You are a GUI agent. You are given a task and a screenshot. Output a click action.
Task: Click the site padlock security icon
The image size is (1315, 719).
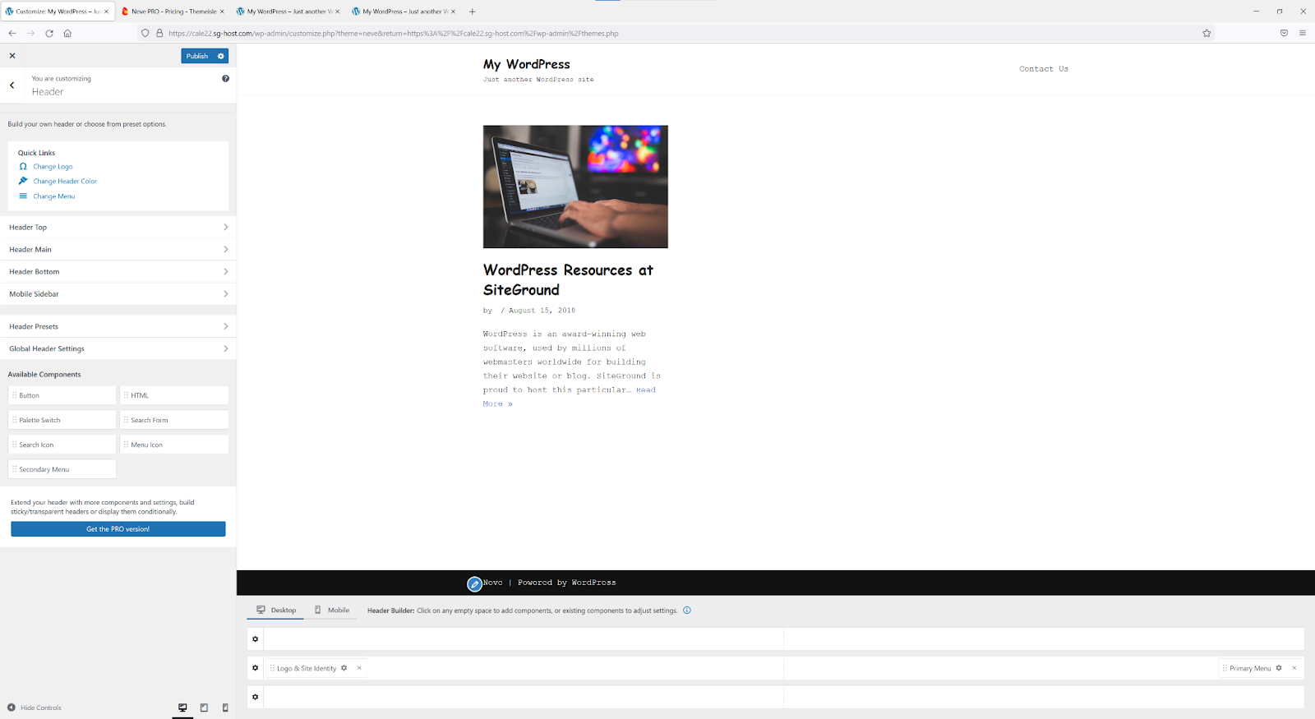click(159, 34)
